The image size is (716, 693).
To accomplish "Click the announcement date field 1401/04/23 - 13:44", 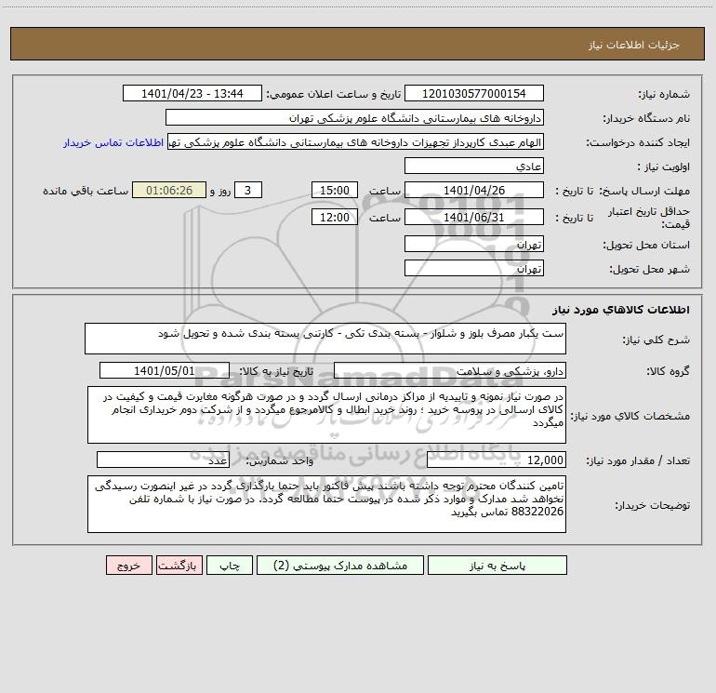I will (x=192, y=93).
